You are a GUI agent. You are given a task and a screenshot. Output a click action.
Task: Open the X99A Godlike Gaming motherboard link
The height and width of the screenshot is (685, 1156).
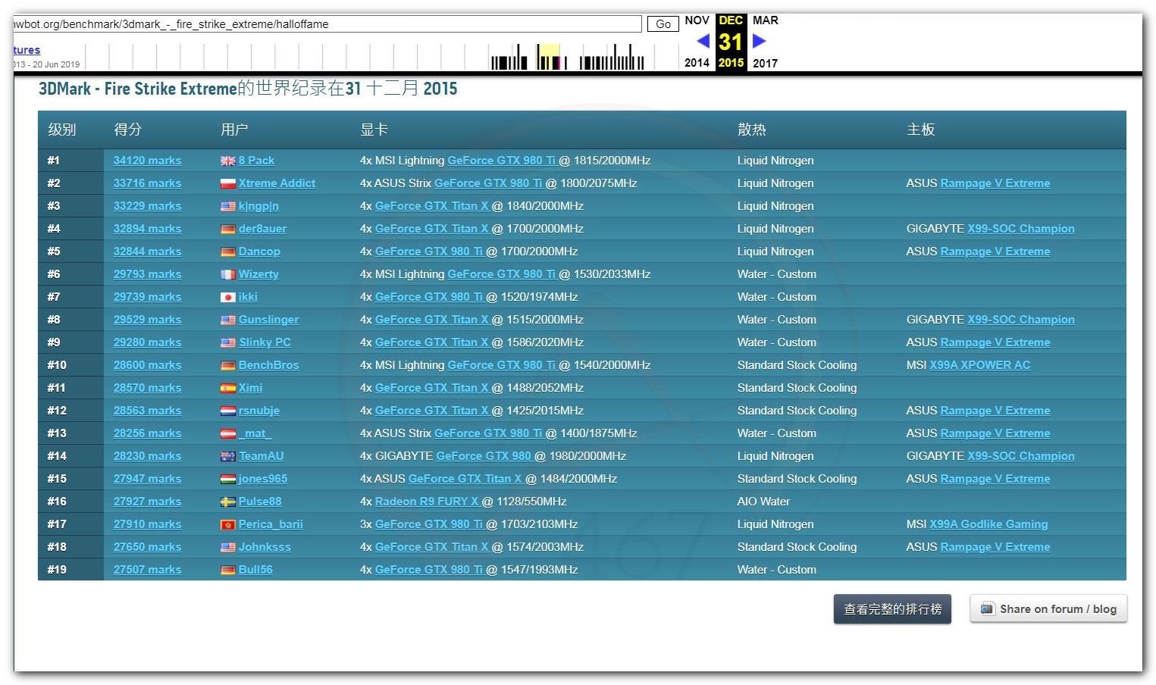pyautogui.click(x=988, y=524)
